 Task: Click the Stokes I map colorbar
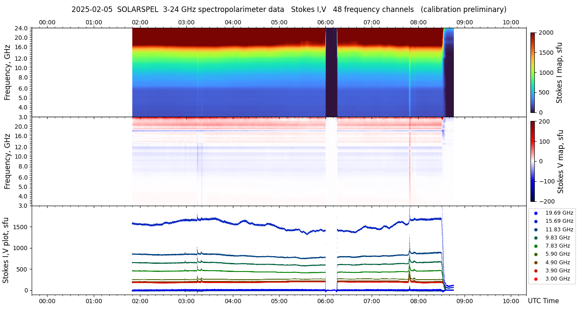pos(533,72)
